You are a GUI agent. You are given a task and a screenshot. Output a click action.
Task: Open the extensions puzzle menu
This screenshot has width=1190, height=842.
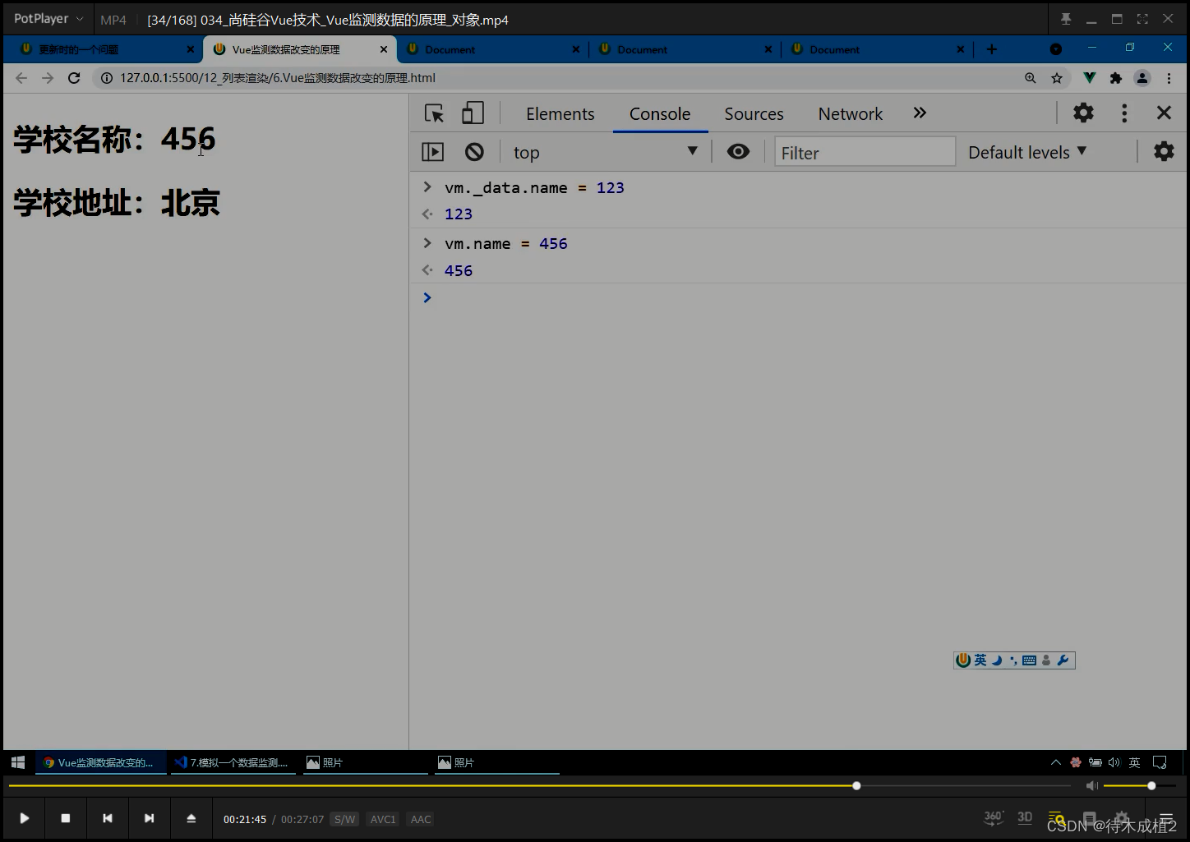[1116, 78]
